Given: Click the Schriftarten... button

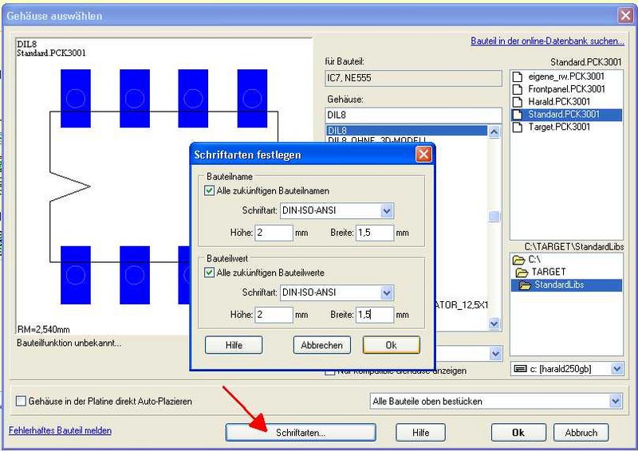Looking at the screenshot, I should [x=301, y=432].
